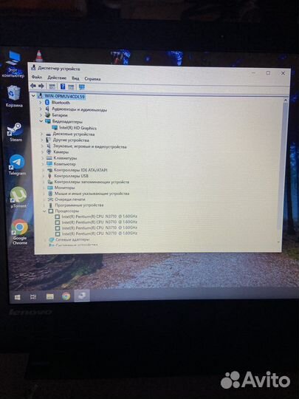Select the Другие устройства label

[x=71, y=140]
